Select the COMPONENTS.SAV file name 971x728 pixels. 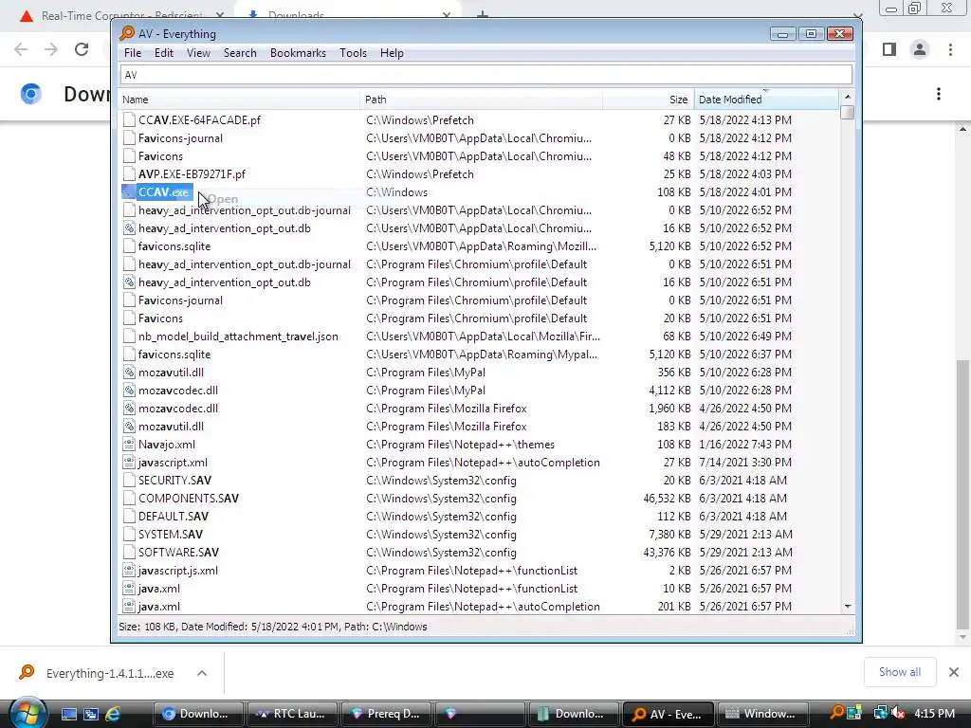pyautogui.click(x=189, y=499)
